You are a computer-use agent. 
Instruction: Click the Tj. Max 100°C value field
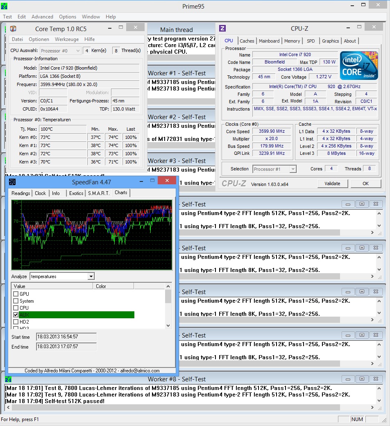pyautogui.click(x=63, y=129)
